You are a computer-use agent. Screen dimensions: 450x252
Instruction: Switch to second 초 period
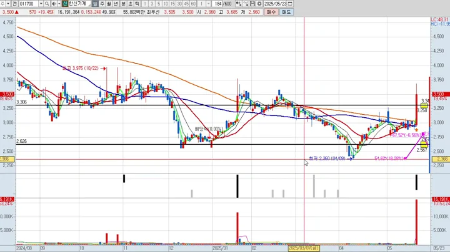[x=130, y=4]
